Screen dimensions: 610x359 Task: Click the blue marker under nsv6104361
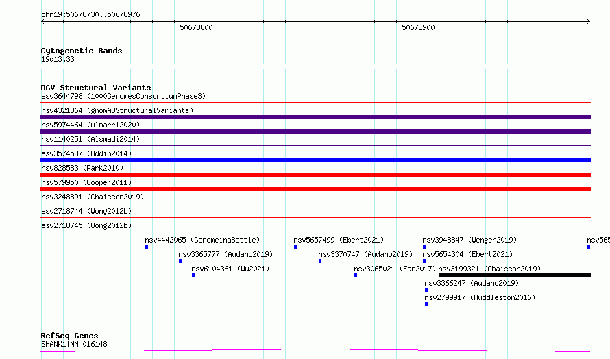(x=193, y=275)
